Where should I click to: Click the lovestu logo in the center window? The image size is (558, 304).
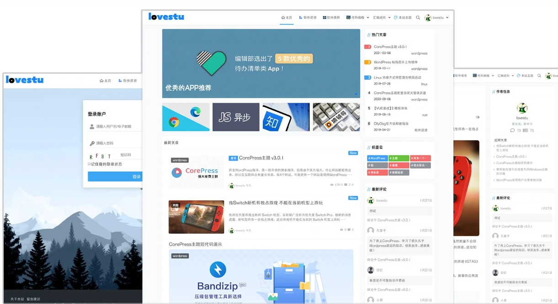166,17
